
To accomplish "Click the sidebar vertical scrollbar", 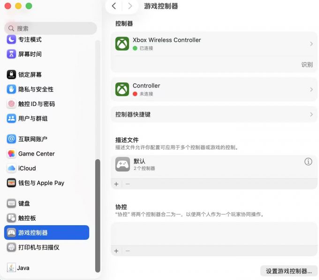I will coord(98,216).
